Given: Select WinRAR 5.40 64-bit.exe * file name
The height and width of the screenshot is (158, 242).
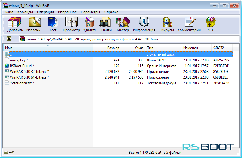Looking at the screenshot, I should (x=29, y=77).
